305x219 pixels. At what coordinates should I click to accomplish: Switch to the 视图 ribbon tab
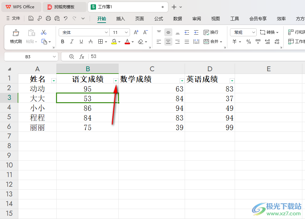point(216,19)
